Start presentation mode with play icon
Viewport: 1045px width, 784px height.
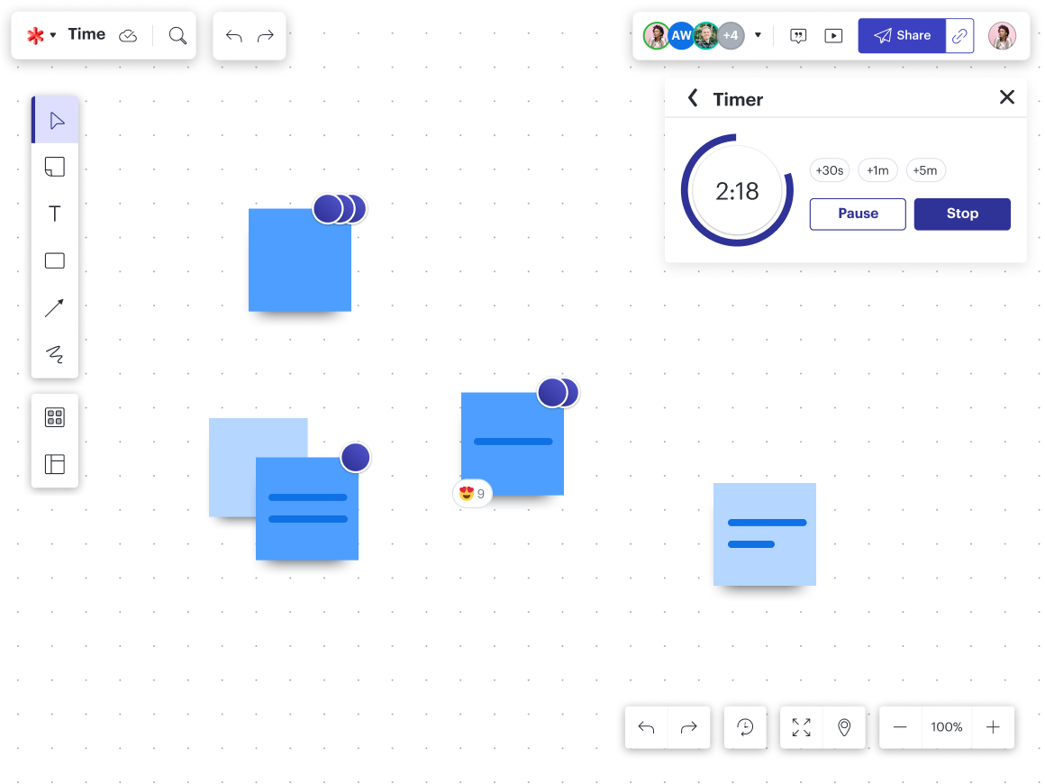[834, 36]
